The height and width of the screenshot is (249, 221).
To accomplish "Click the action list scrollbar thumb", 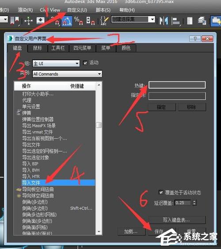I will pyautogui.click(x=99, y=125).
